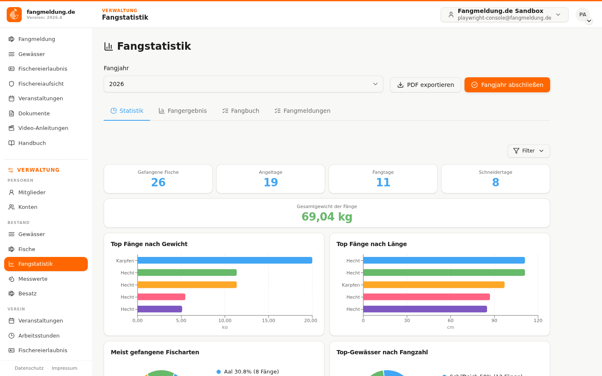This screenshot has height=376, width=602.
Task: Click the Gefangene Fische statistic card
Action: pyautogui.click(x=158, y=179)
